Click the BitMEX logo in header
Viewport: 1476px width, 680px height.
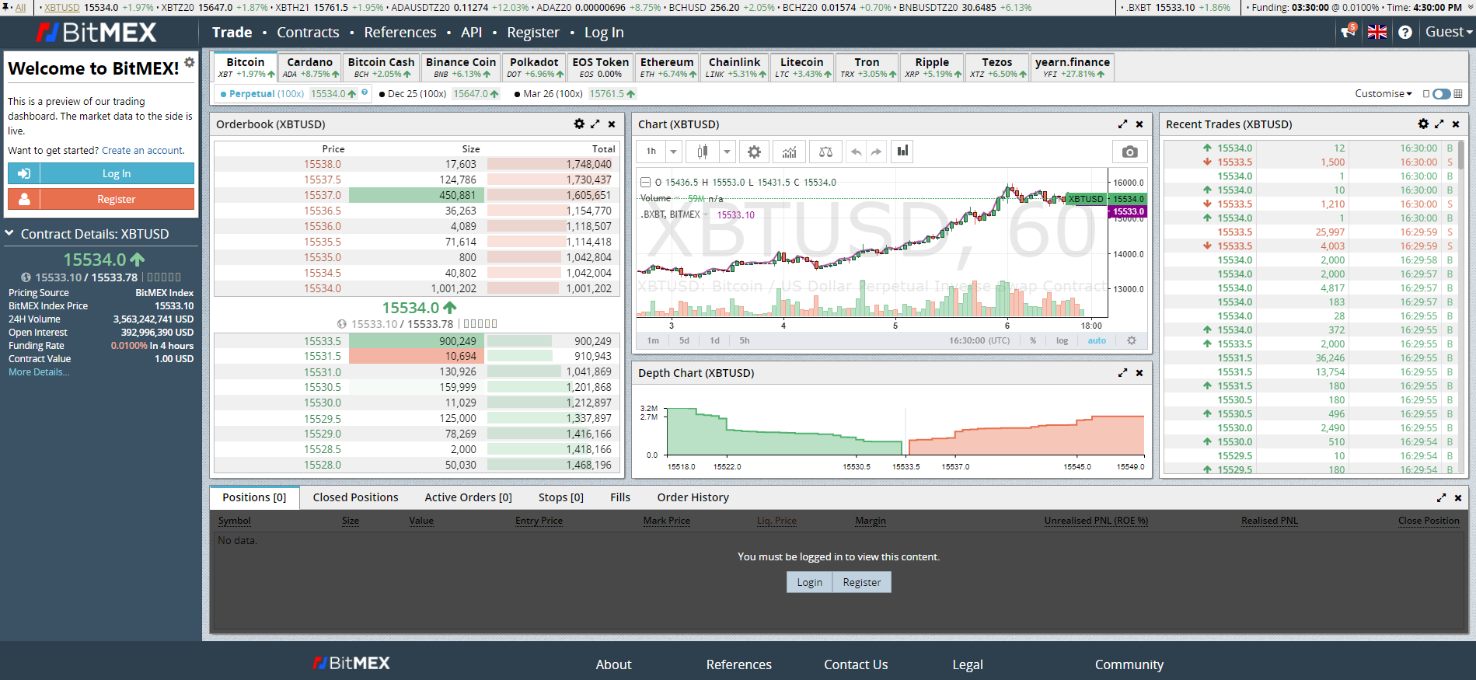point(97,33)
